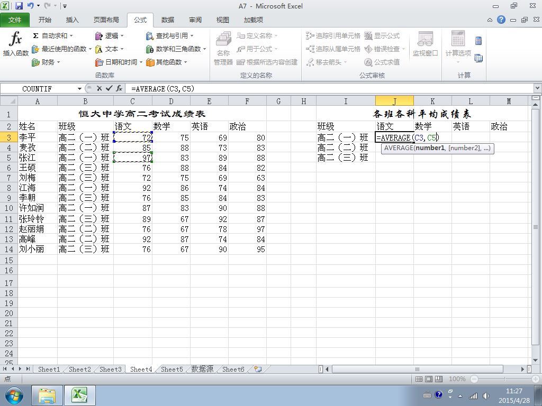Open Recently Used functions (最近使用的函数)
The width and height of the screenshot is (542, 406).
[61, 49]
